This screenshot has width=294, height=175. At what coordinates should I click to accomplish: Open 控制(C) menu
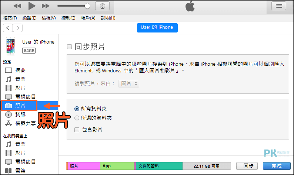click(x=68, y=18)
